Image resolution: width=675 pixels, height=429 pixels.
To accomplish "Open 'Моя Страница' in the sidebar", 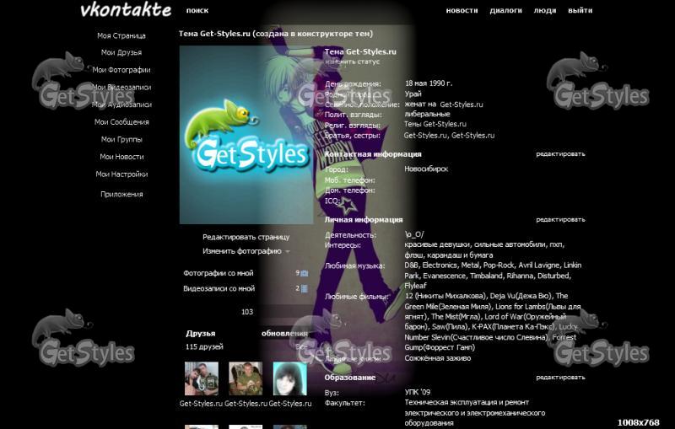I will (121, 35).
